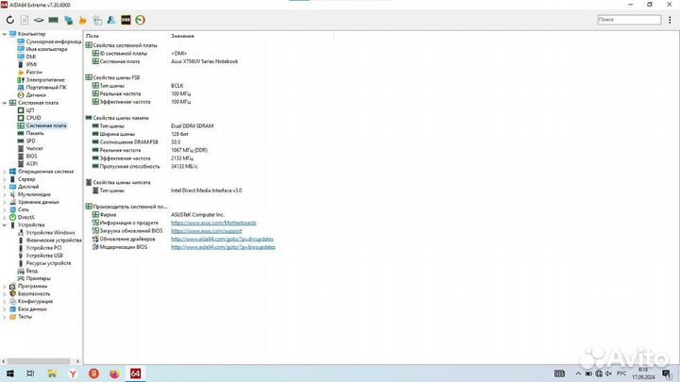Viewport: 680px width, 382px height.
Task: Click the green round gauge toolbar icon
Action: click(x=140, y=19)
